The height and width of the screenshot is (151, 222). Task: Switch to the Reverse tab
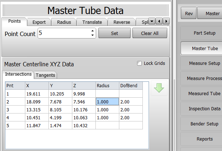coord(121,22)
